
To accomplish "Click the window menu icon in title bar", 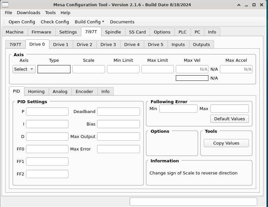I will click(x=5, y=5).
